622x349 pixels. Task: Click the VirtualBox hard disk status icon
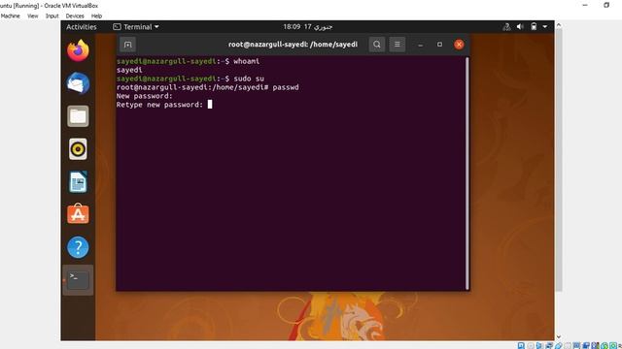pyautogui.click(x=521, y=346)
